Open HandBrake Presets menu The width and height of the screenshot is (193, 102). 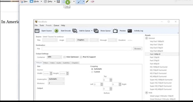[x=49, y=25]
